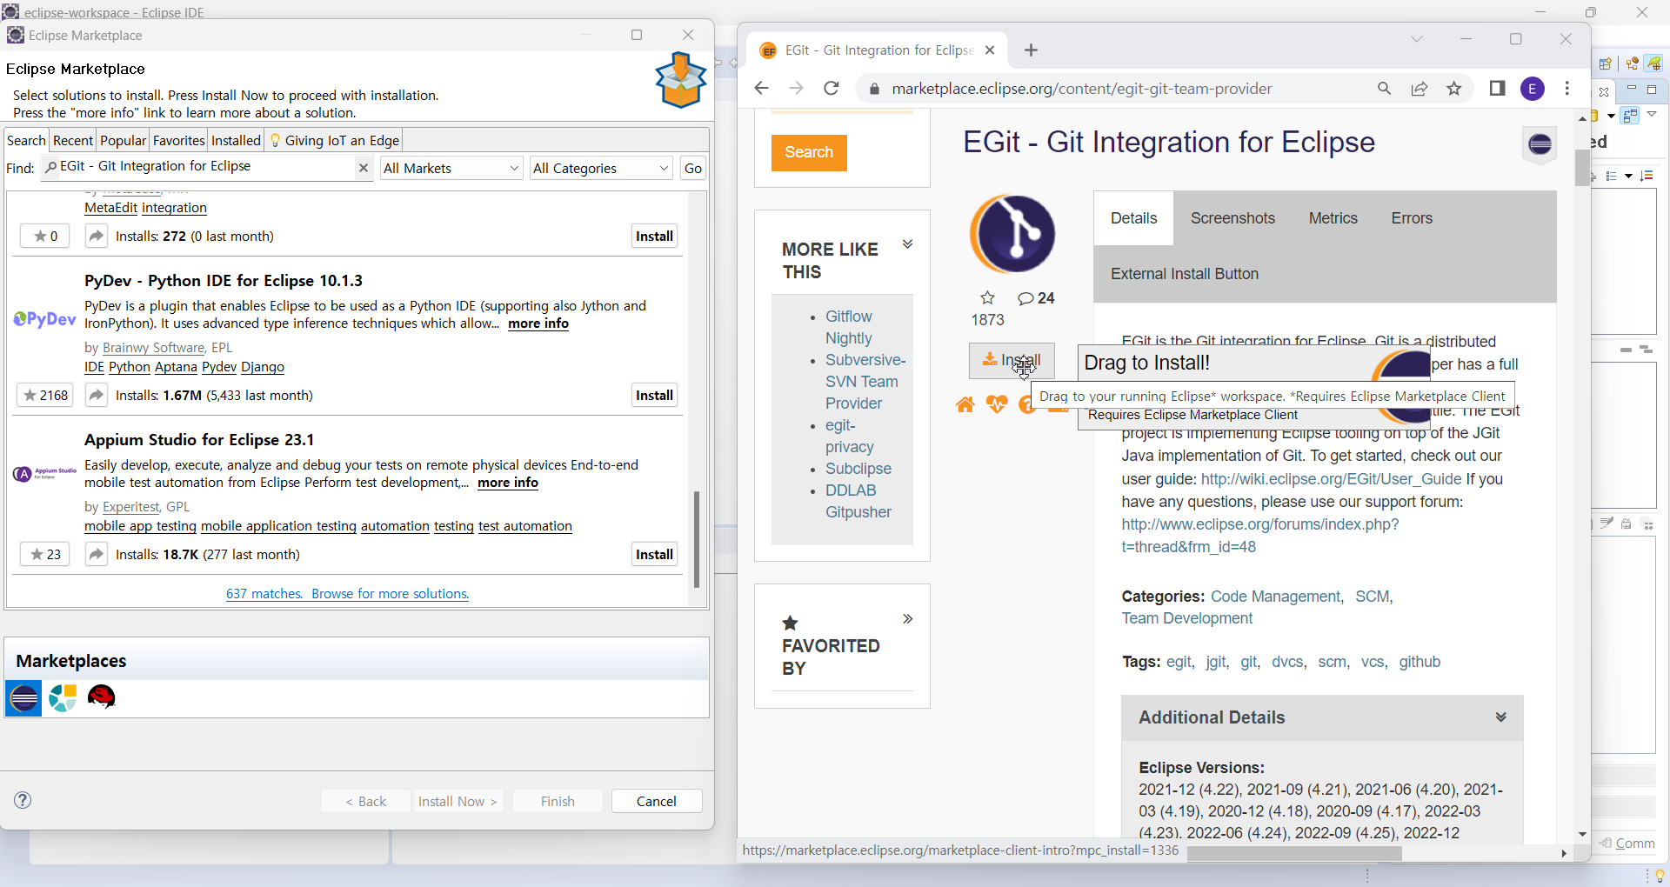1670x887 pixels.
Task: Reload the EGit marketplace page in browser
Action: point(832,89)
